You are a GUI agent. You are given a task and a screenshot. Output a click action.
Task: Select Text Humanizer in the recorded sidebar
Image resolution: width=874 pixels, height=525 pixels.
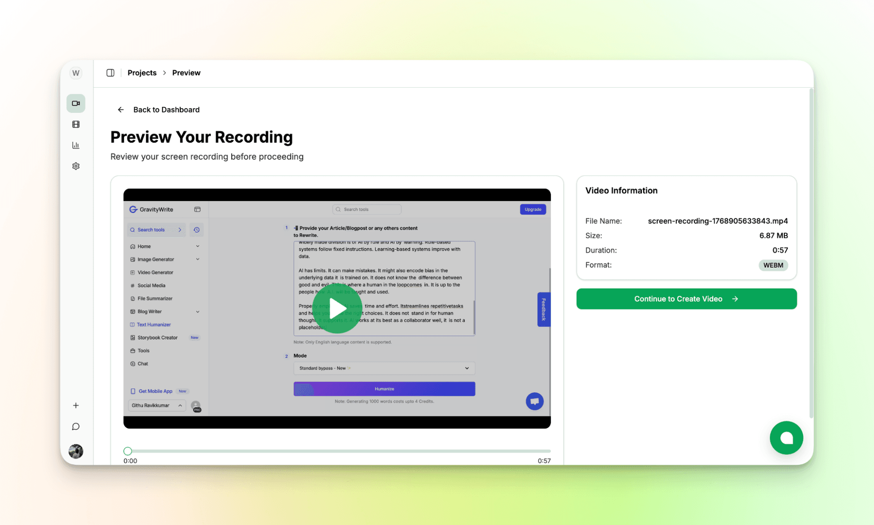coord(153,324)
